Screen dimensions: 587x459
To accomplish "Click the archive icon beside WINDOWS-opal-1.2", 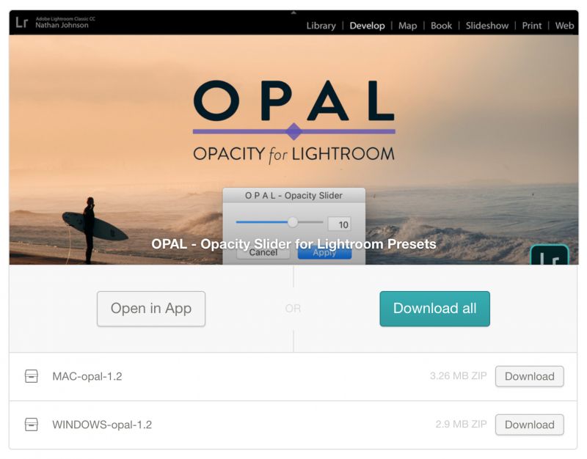I will coord(31,425).
